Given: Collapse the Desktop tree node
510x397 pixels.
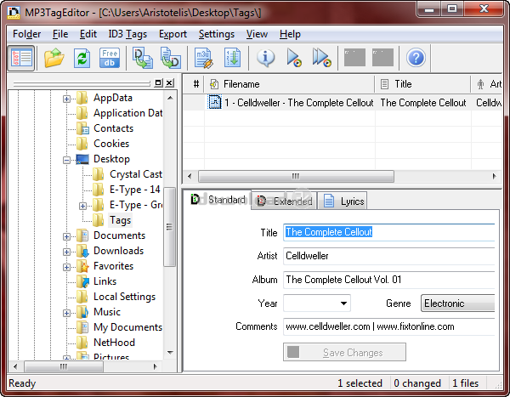Looking at the screenshot, I should [66, 160].
